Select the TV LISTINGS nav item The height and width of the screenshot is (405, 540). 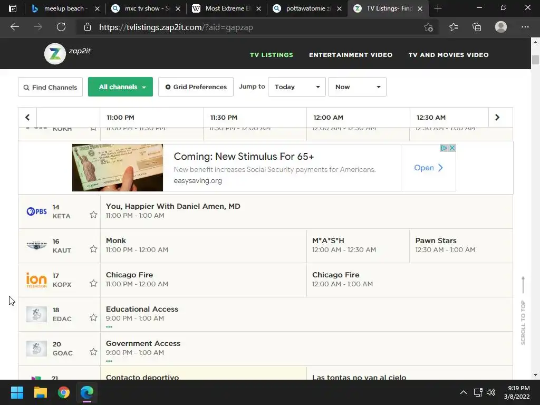click(272, 55)
